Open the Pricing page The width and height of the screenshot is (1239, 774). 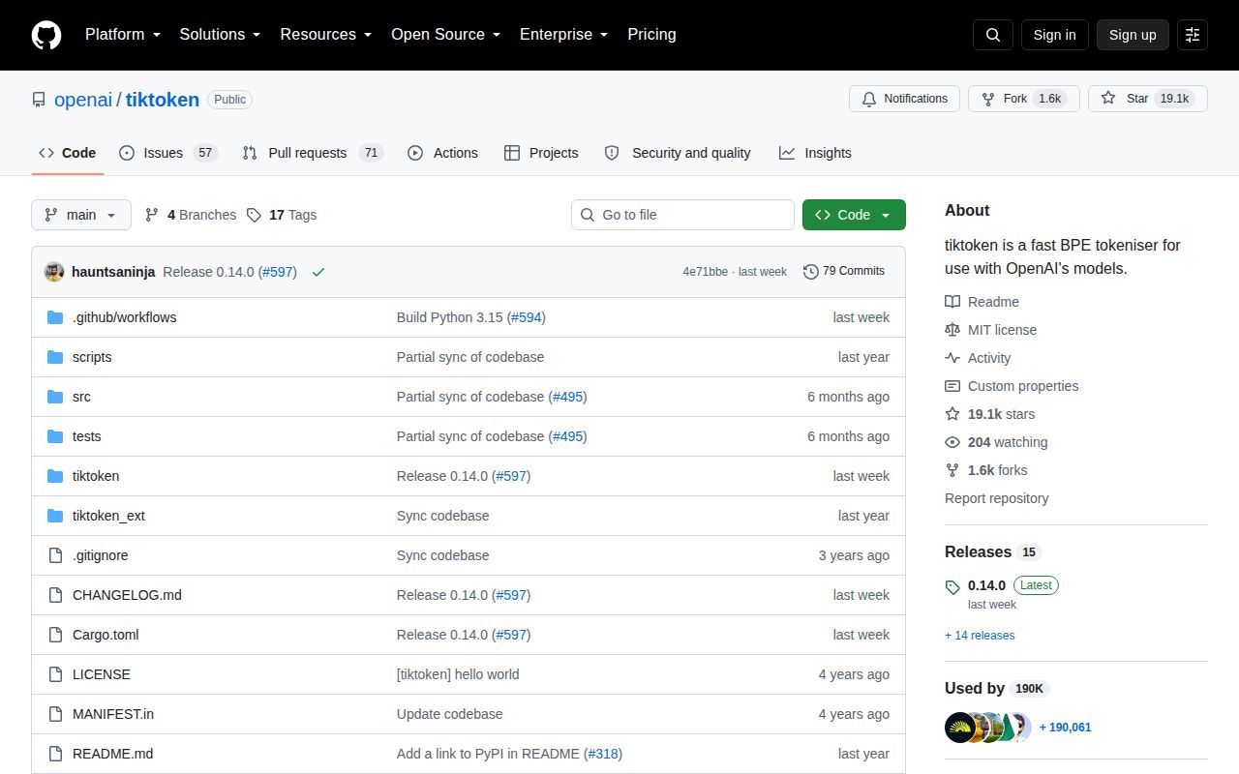651,34
